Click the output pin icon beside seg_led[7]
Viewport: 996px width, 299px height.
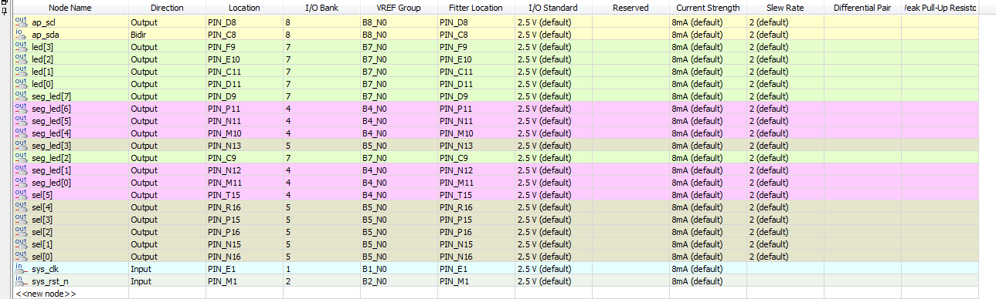[x=20, y=96]
